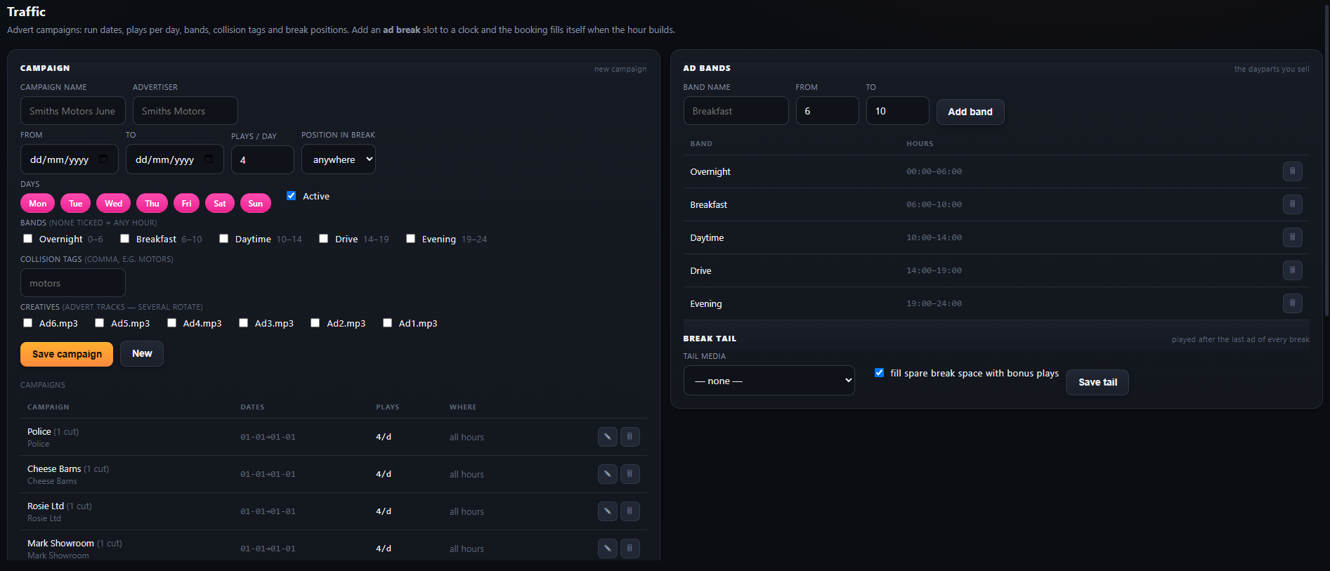Focus the Collision Tags field
1330x571 pixels.
73,283
